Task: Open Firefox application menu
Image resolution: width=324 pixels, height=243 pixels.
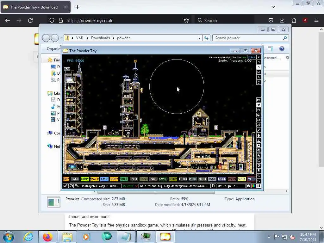Action: point(316,20)
